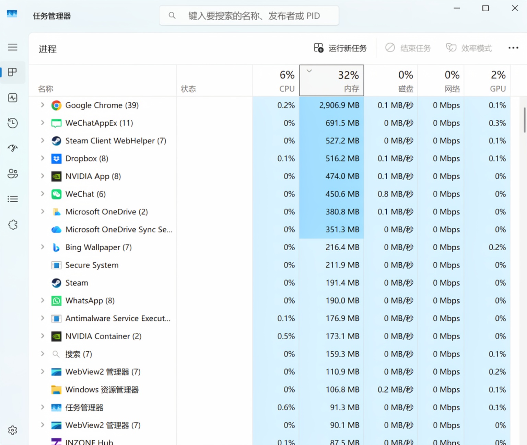Expand the Steam Client WebHelper (7) group
The image size is (527, 445).
coord(43,140)
